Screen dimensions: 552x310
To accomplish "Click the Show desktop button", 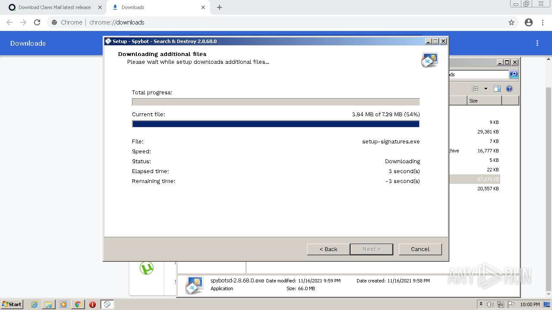I will (548, 304).
